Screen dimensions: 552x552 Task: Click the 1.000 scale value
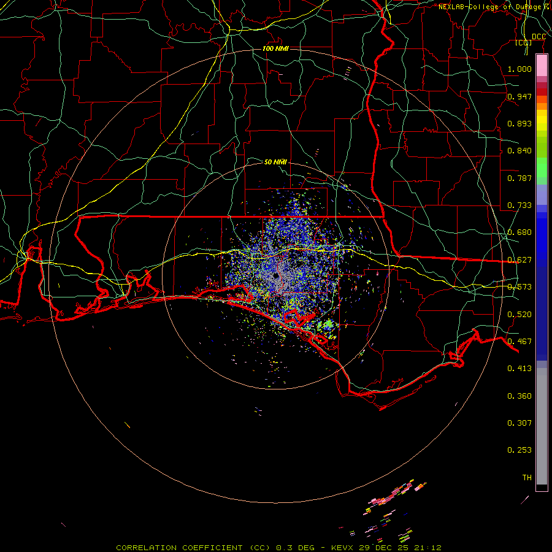pos(519,69)
